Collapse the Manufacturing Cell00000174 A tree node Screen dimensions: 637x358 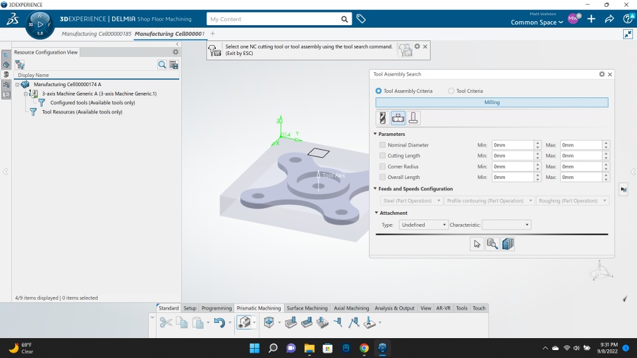pyautogui.click(x=17, y=84)
